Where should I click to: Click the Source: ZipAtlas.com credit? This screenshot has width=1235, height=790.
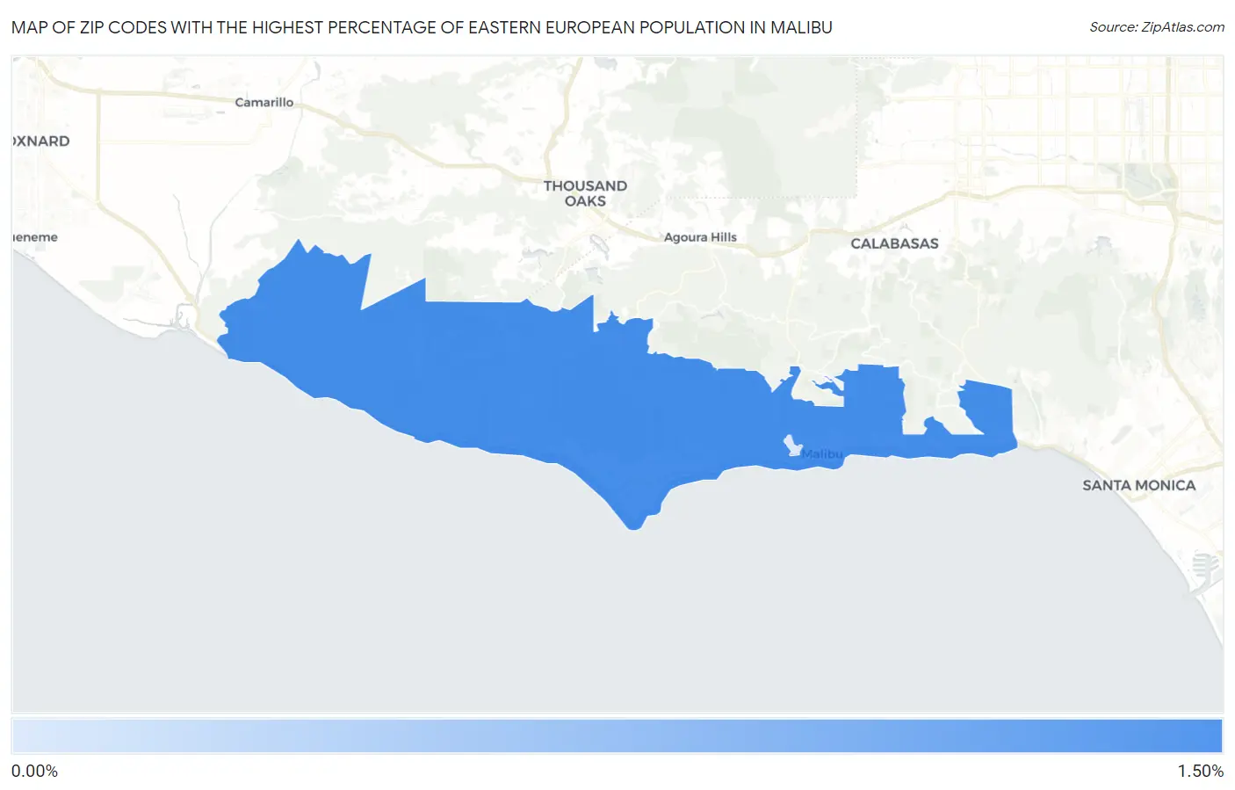pyautogui.click(x=1157, y=27)
